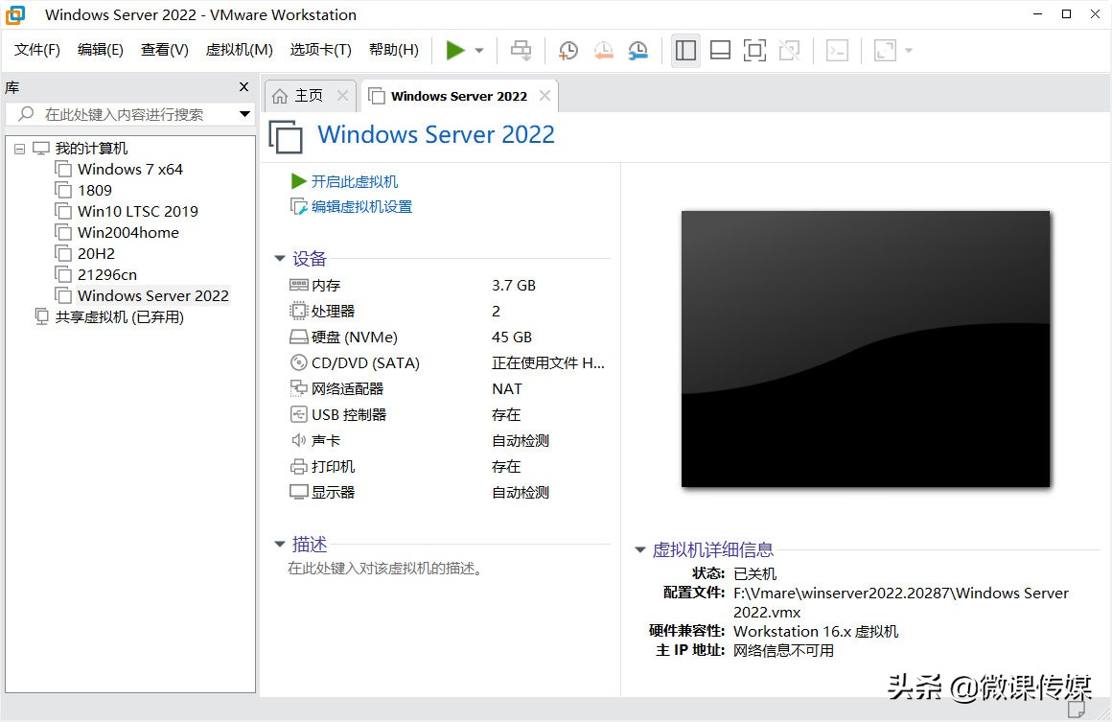Open the 查看(V) menu
1112x722 pixels.
(x=165, y=50)
